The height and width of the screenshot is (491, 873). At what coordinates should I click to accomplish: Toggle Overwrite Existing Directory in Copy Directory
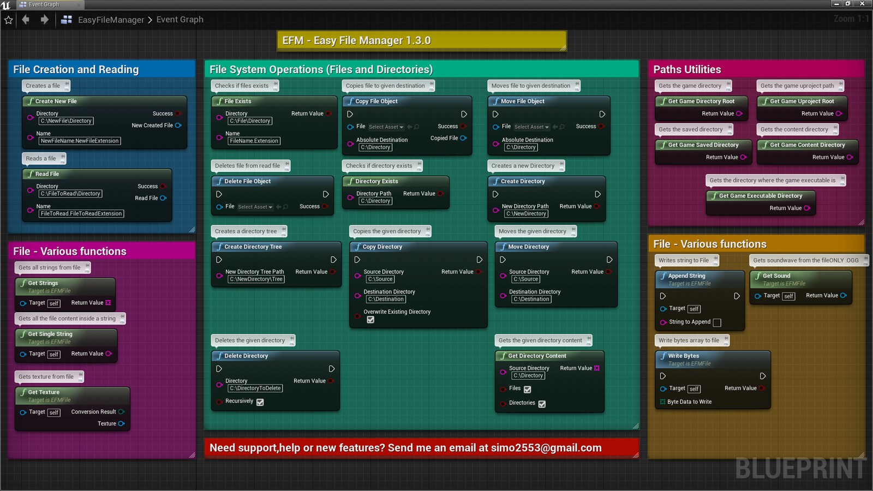[371, 320]
